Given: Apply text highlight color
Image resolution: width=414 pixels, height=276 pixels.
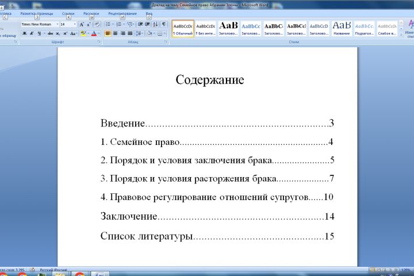Looking at the screenshot, I should (x=83, y=33).
